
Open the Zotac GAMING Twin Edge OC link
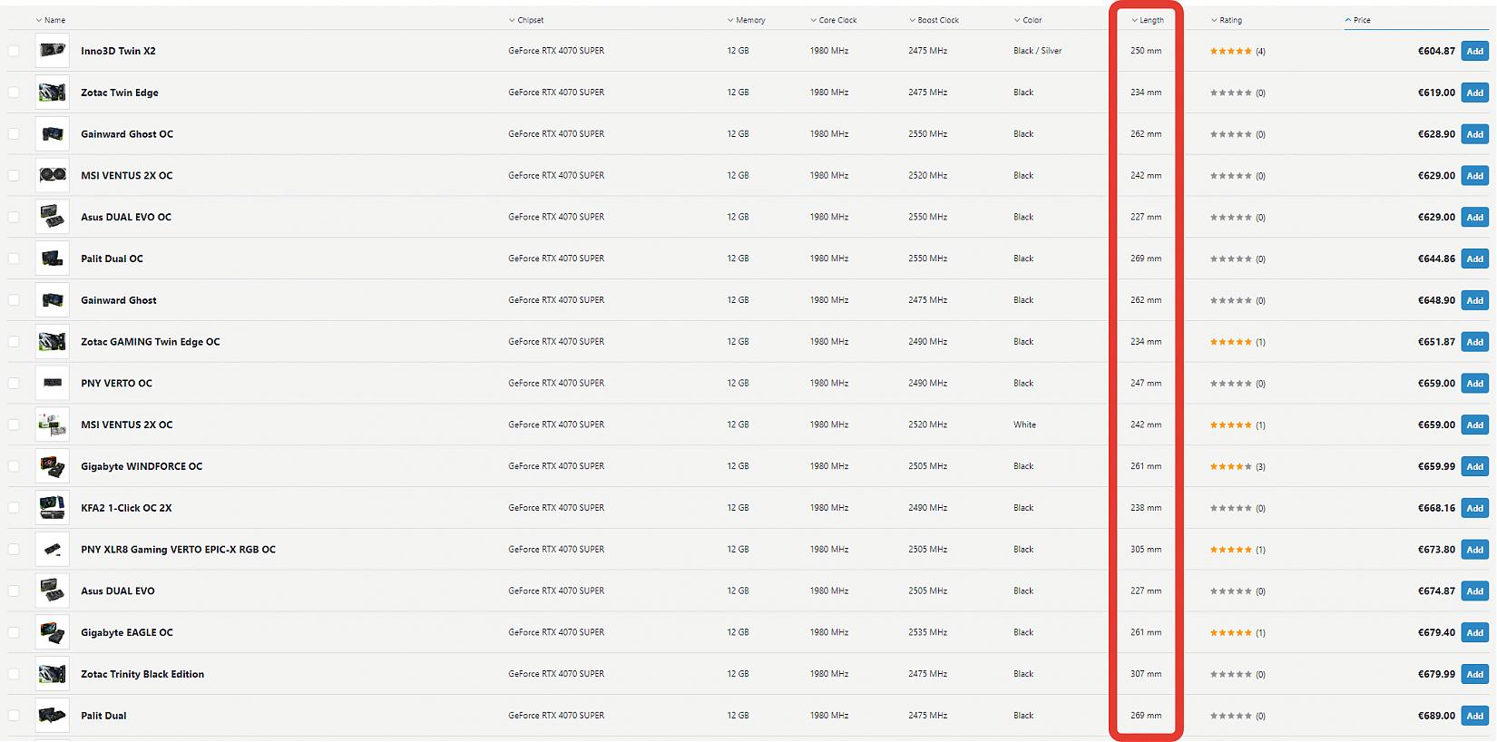pos(151,342)
